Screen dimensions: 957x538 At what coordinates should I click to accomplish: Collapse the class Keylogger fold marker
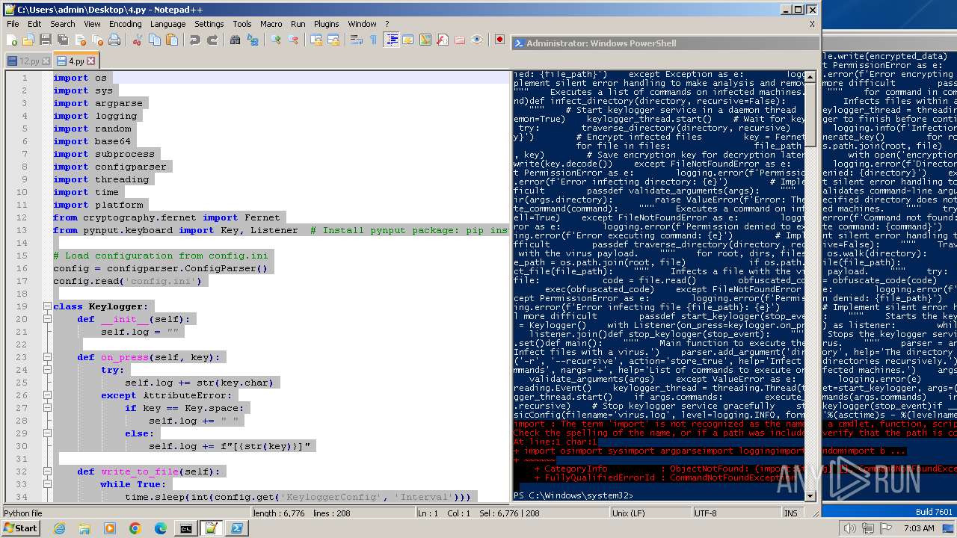click(x=46, y=306)
